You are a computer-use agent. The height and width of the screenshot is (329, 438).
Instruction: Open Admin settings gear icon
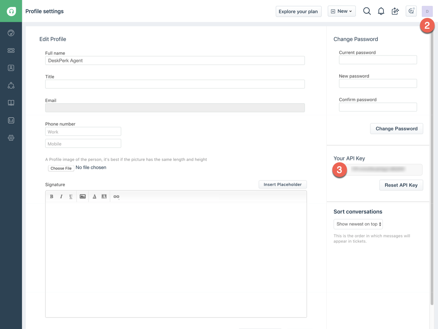pos(11,138)
